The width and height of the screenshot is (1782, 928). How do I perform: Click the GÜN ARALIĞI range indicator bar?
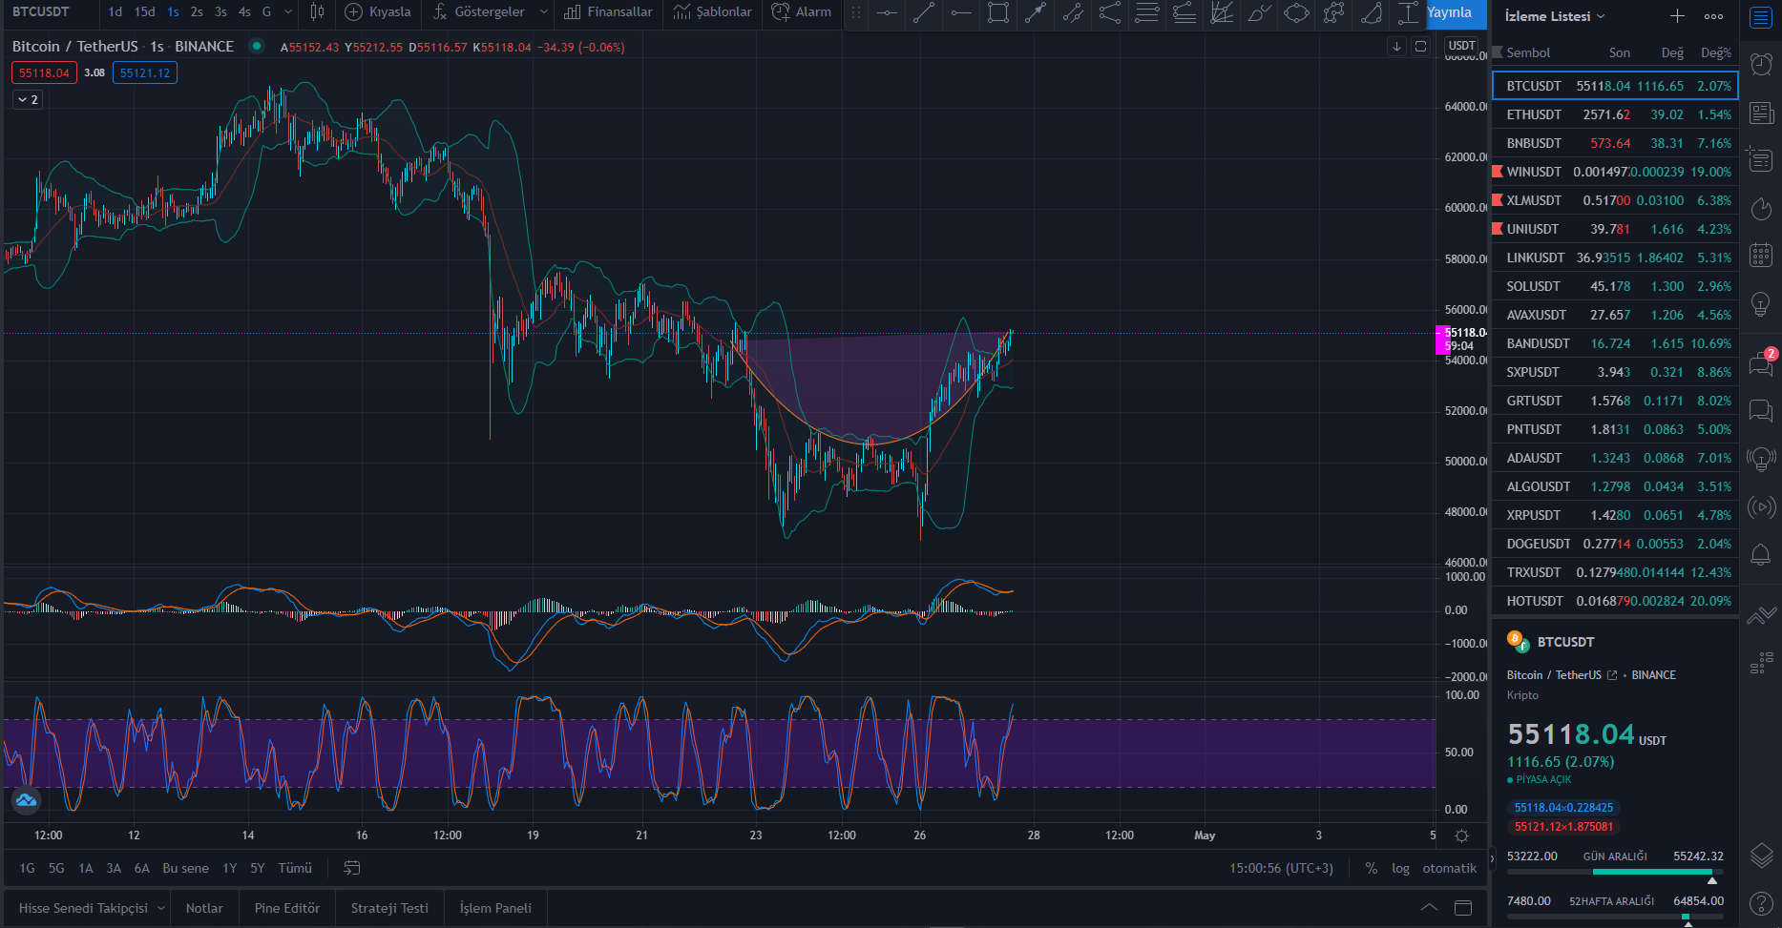(x=1615, y=872)
